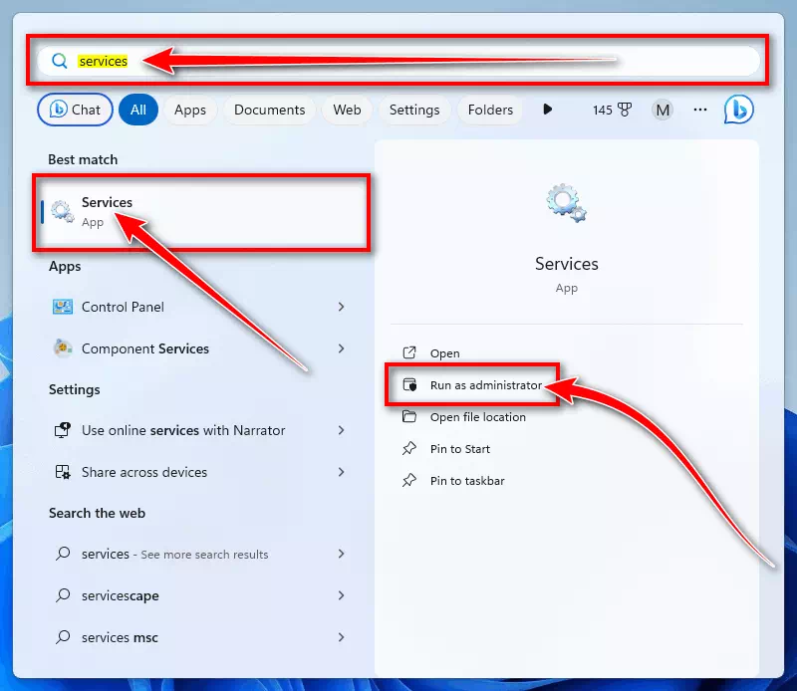Viewport: 797px width, 691px height.
Task: Select the 'servicescape' web suggestion
Action: point(198,595)
